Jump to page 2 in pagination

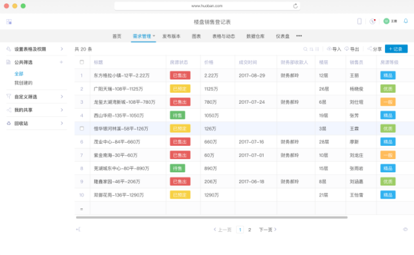250,229
